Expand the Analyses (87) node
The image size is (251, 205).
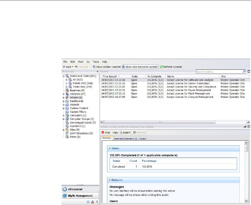[64, 94]
